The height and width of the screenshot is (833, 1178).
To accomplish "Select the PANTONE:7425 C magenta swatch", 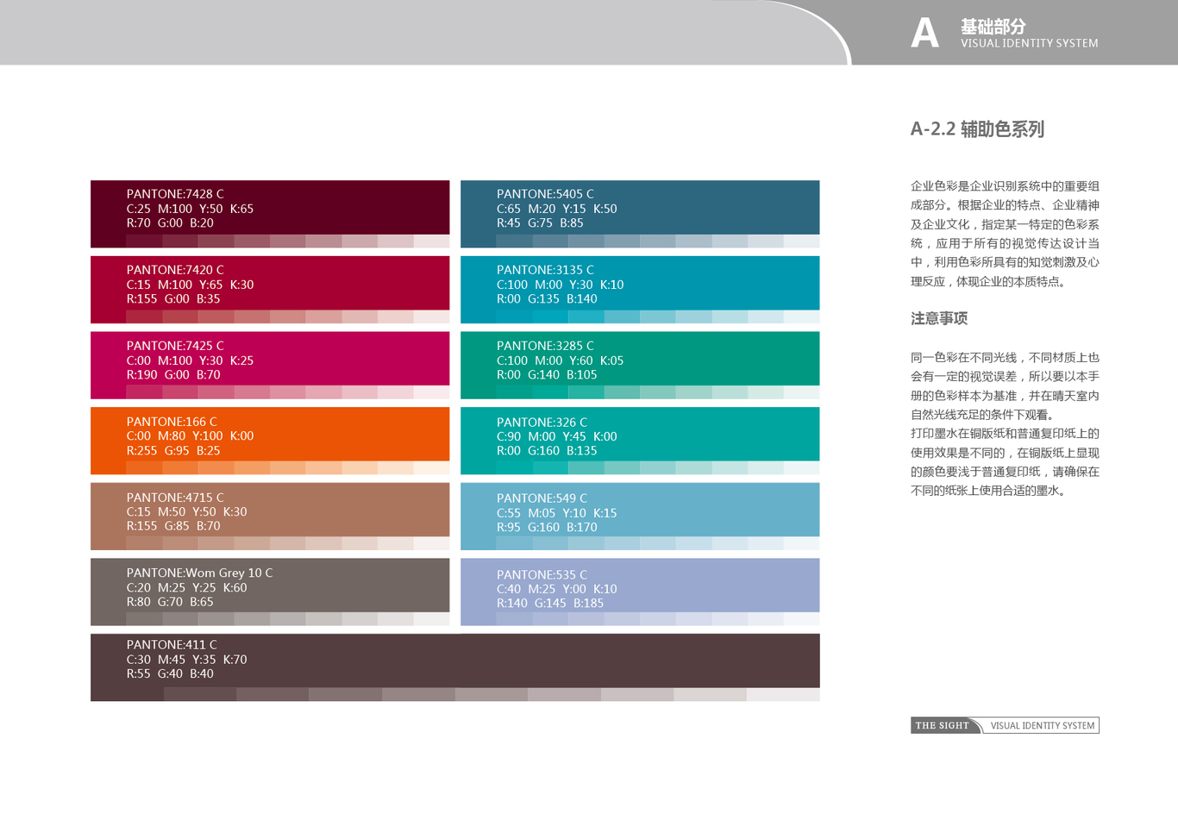I will coord(270,366).
